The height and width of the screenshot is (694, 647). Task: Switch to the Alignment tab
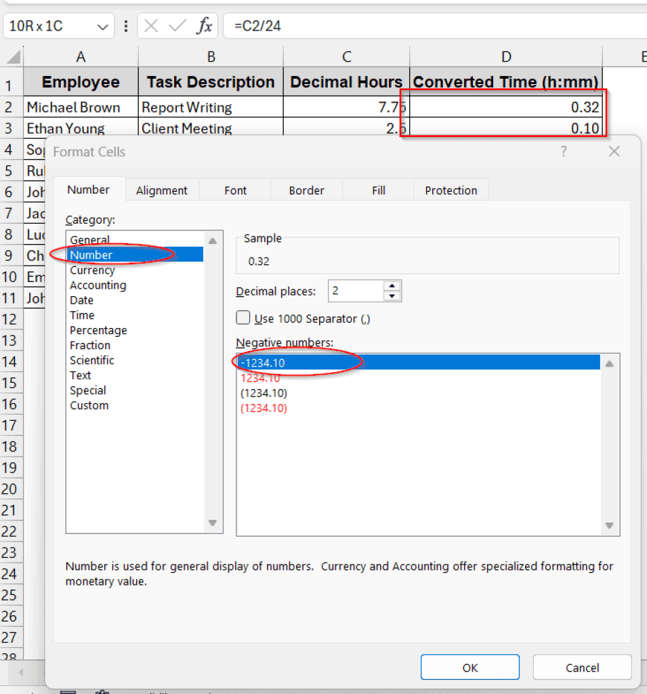click(162, 190)
